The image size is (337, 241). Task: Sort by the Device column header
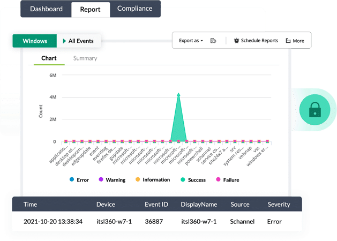pyautogui.click(x=106, y=204)
